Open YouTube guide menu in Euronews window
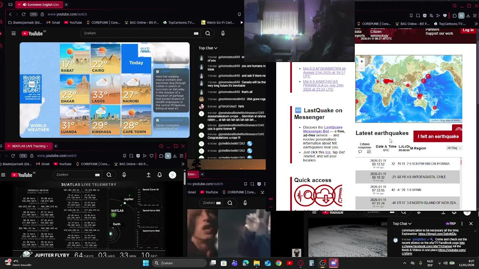This screenshot has width=479, height=269. pos(13,33)
